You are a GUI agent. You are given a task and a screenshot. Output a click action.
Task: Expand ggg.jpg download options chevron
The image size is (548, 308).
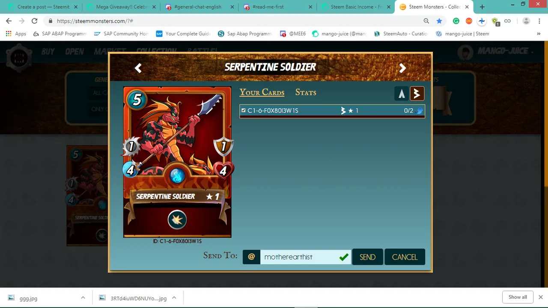tap(83, 298)
